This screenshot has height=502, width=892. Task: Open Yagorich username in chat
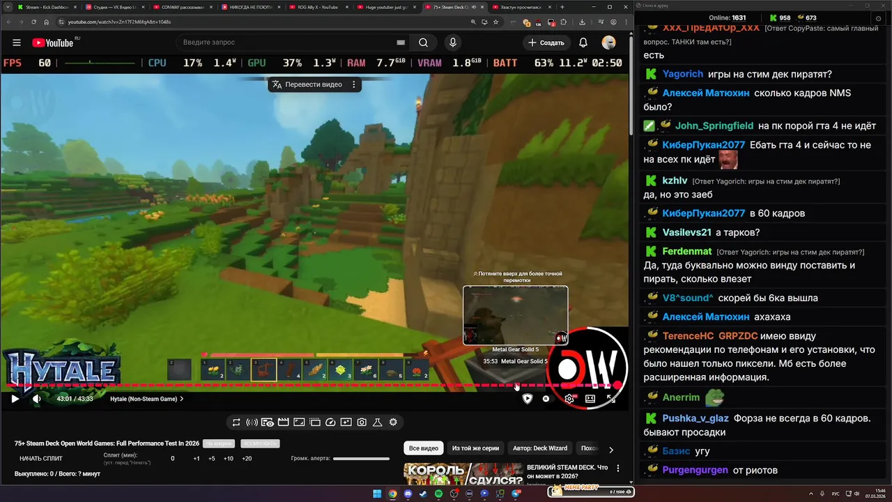(x=682, y=74)
